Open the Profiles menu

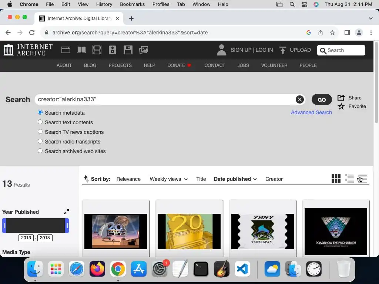point(161,4)
